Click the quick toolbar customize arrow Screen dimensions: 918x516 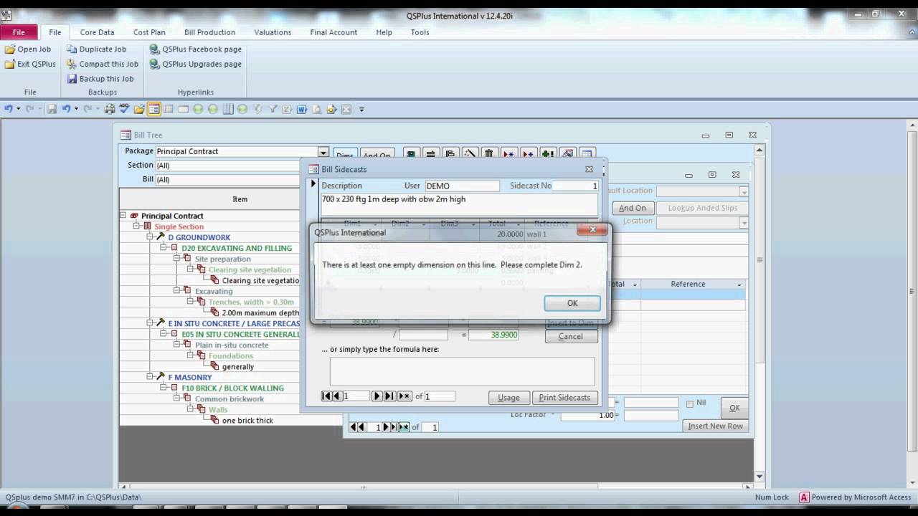[x=361, y=110]
